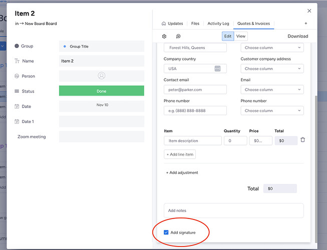Click the home icon beside Updates
327x250 pixels.
coord(164,23)
